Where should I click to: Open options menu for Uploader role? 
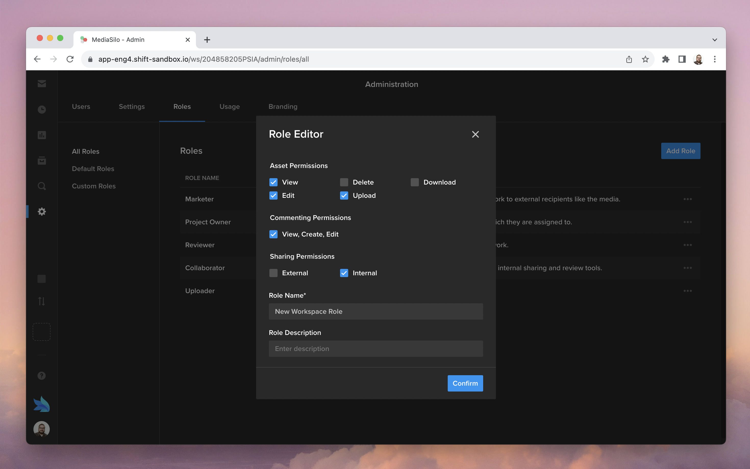(687, 291)
